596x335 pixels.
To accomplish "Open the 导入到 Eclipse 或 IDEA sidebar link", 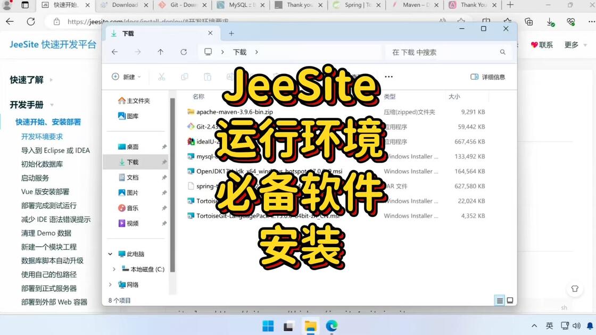I will pyautogui.click(x=55, y=150).
